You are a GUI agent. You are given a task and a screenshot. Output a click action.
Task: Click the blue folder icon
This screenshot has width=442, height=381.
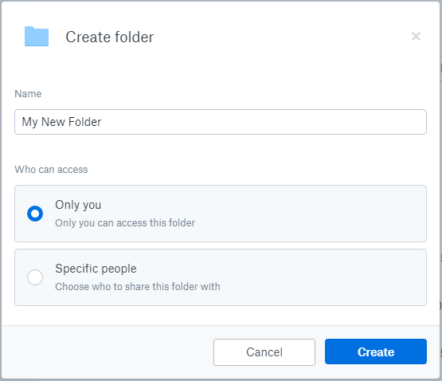click(x=37, y=37)
